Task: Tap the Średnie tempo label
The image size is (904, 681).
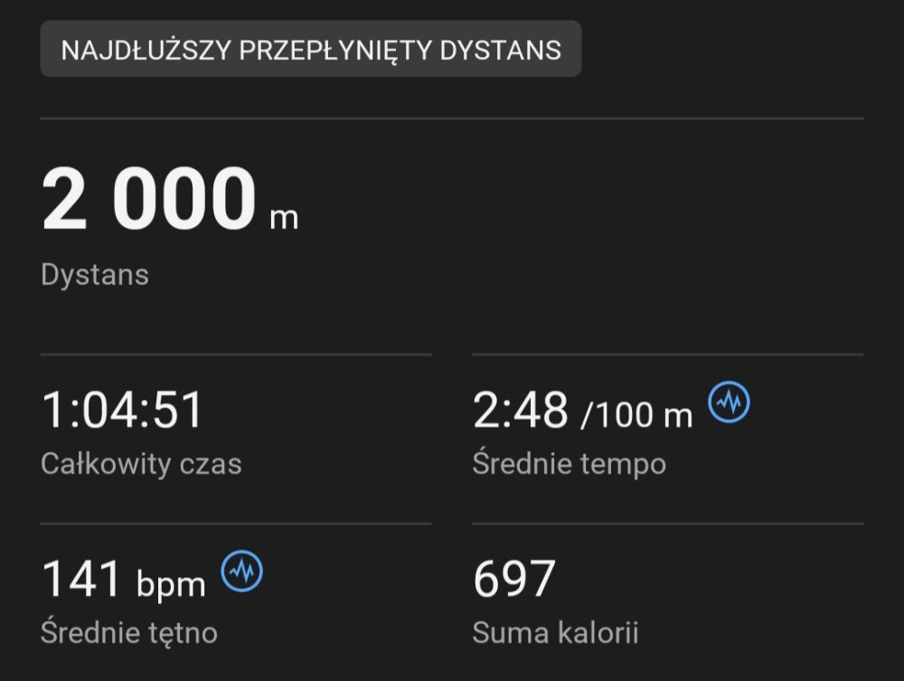Action: coord(569,463)
